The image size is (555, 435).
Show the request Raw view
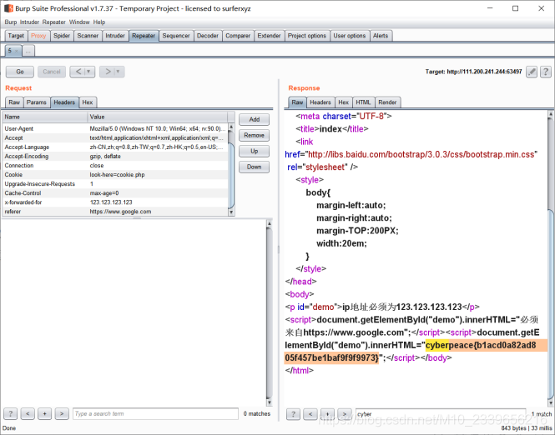(x=14, y=102)
